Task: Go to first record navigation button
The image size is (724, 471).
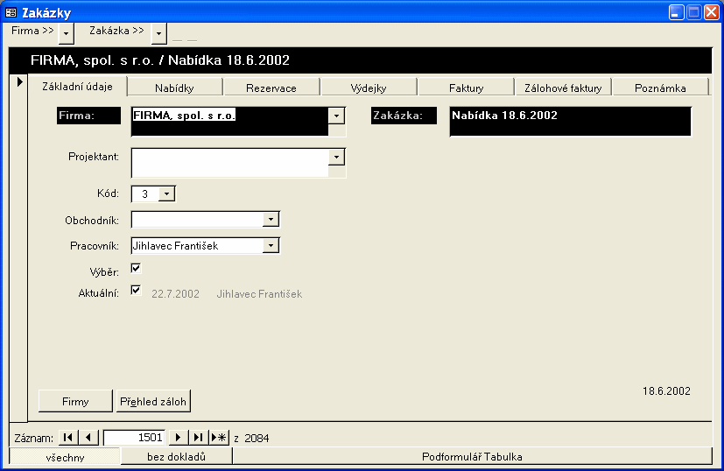Action: [x=68, y=437]
